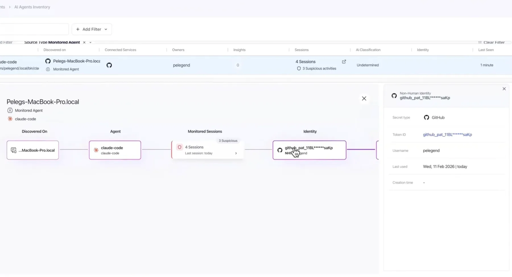The height and width of the screenshot is (277, 512).
Task: Click the Identity column header
Action: click(x=423, y=50)
